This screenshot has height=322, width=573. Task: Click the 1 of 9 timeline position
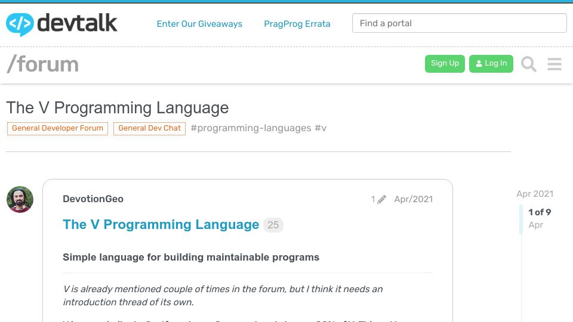(x=540, y=212)
